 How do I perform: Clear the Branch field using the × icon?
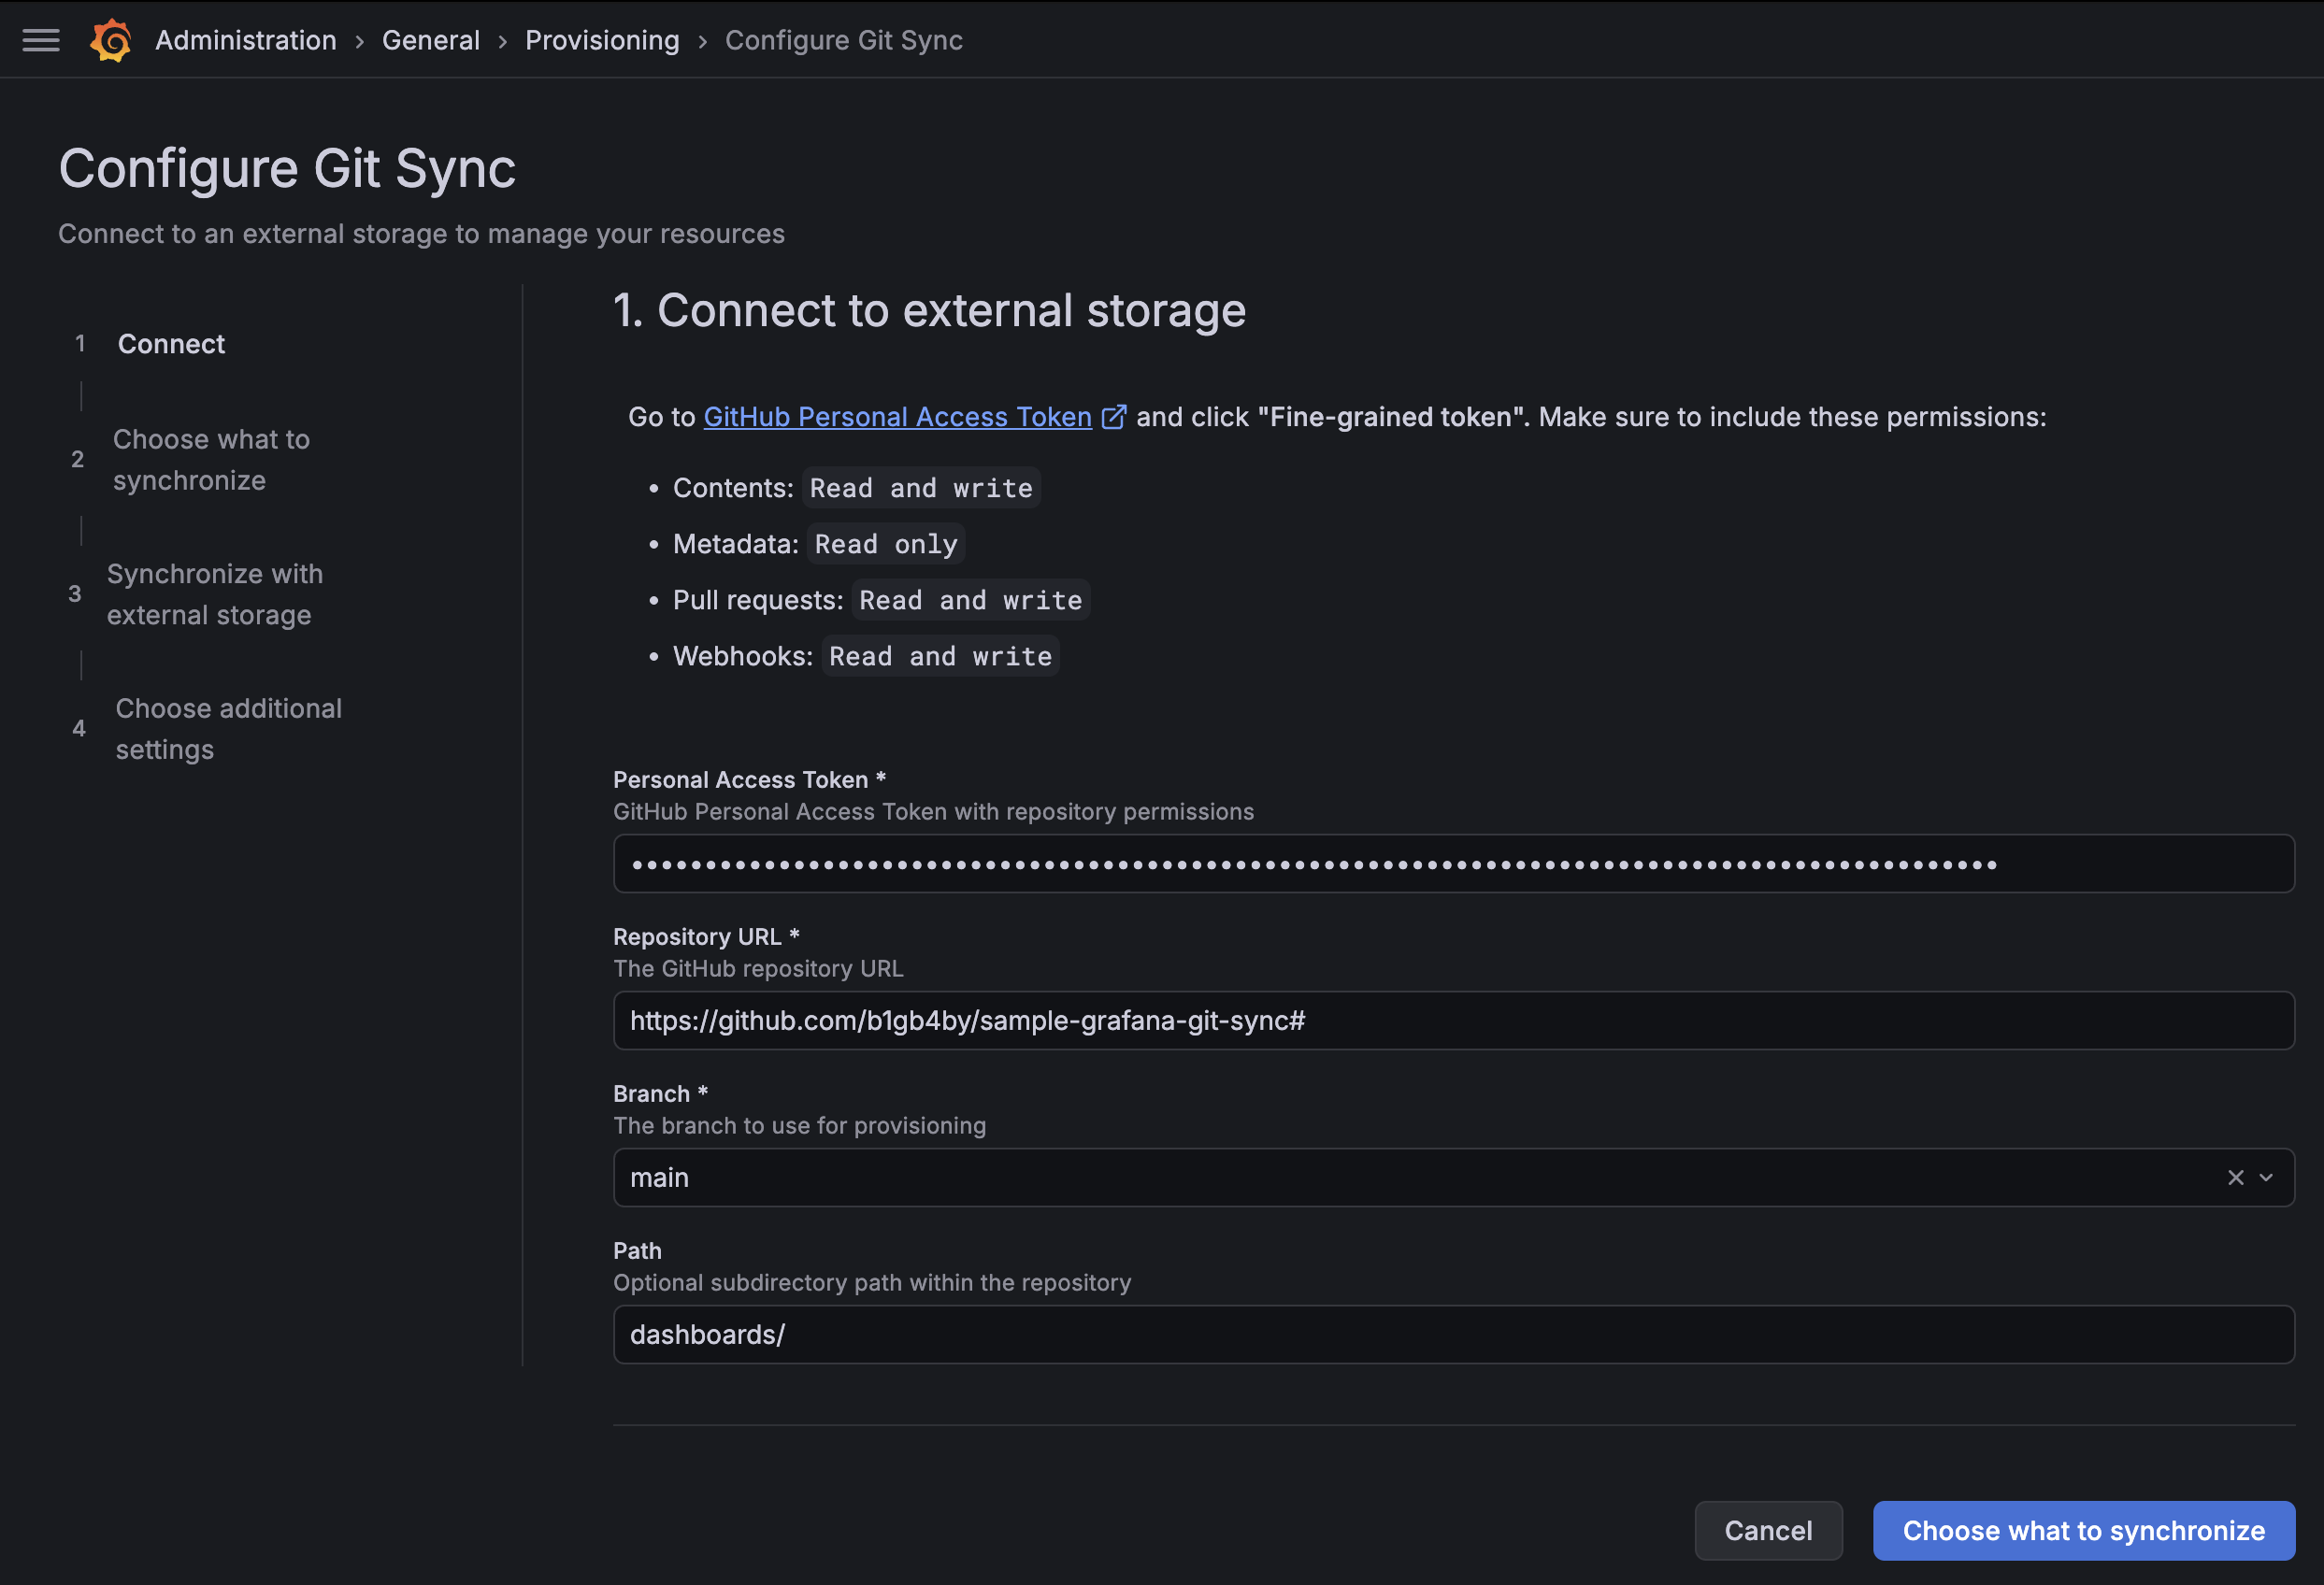click(2236, 1177)
